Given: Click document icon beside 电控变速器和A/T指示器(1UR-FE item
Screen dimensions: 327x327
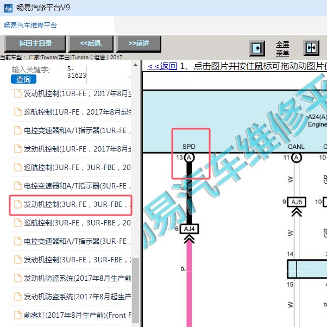Looking at the screenshot, I should point(18,130).
